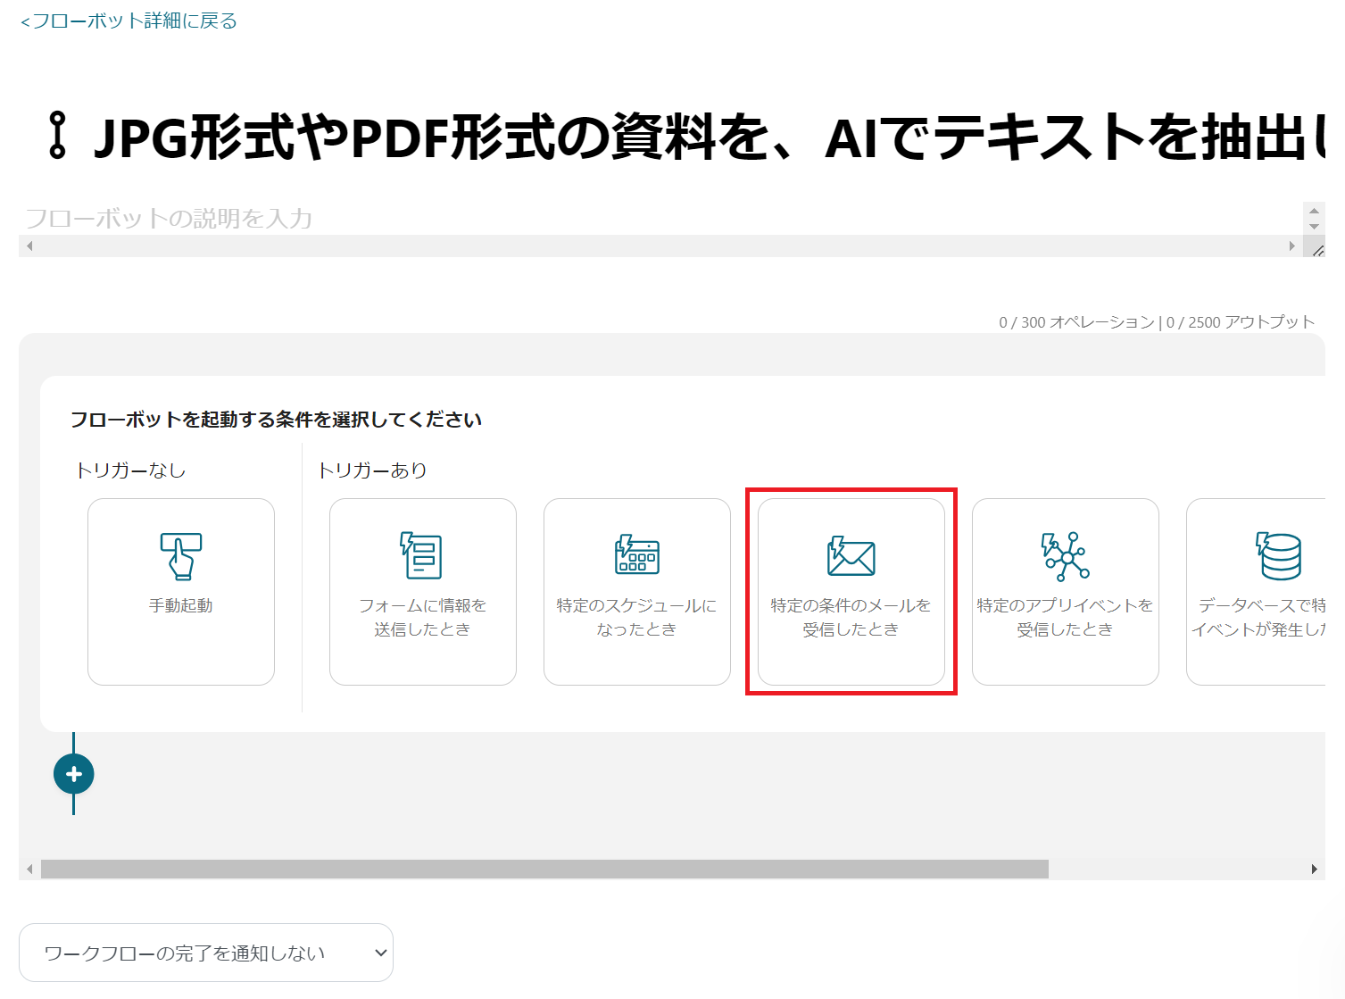Click the plus icon to add step
This screenshot has height=999, width=1345.
pos(74,774)
